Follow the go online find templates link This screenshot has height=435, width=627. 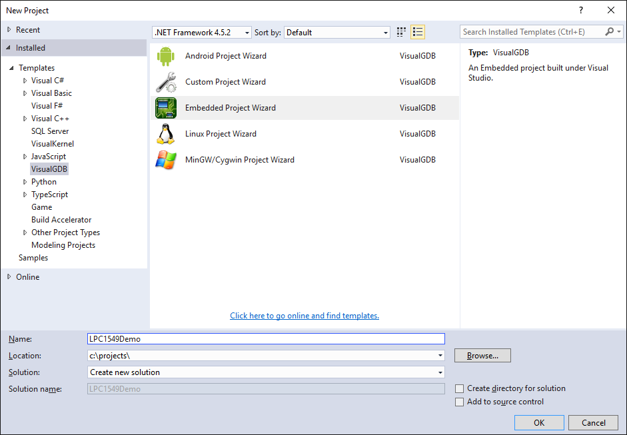305,316
